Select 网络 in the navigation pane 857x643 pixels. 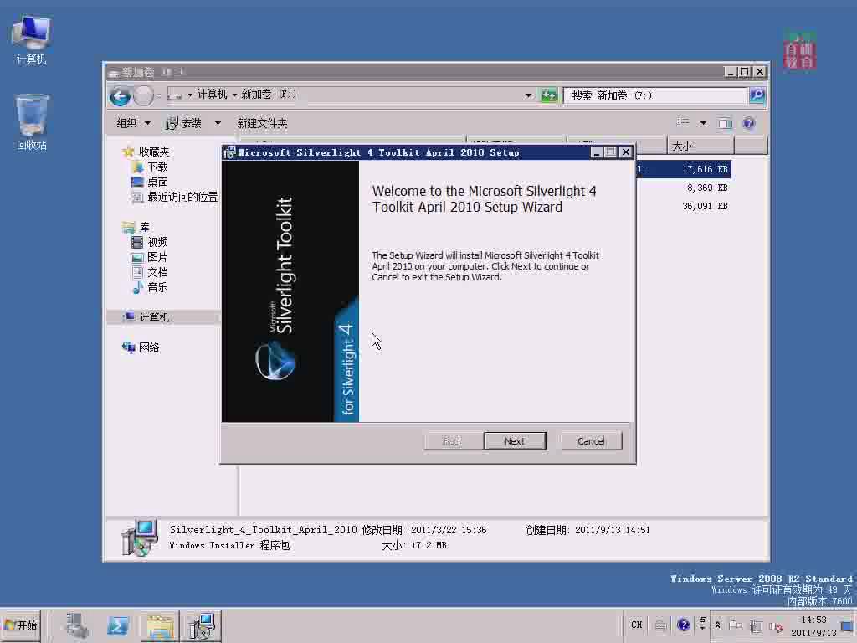[x=141, y=347]
